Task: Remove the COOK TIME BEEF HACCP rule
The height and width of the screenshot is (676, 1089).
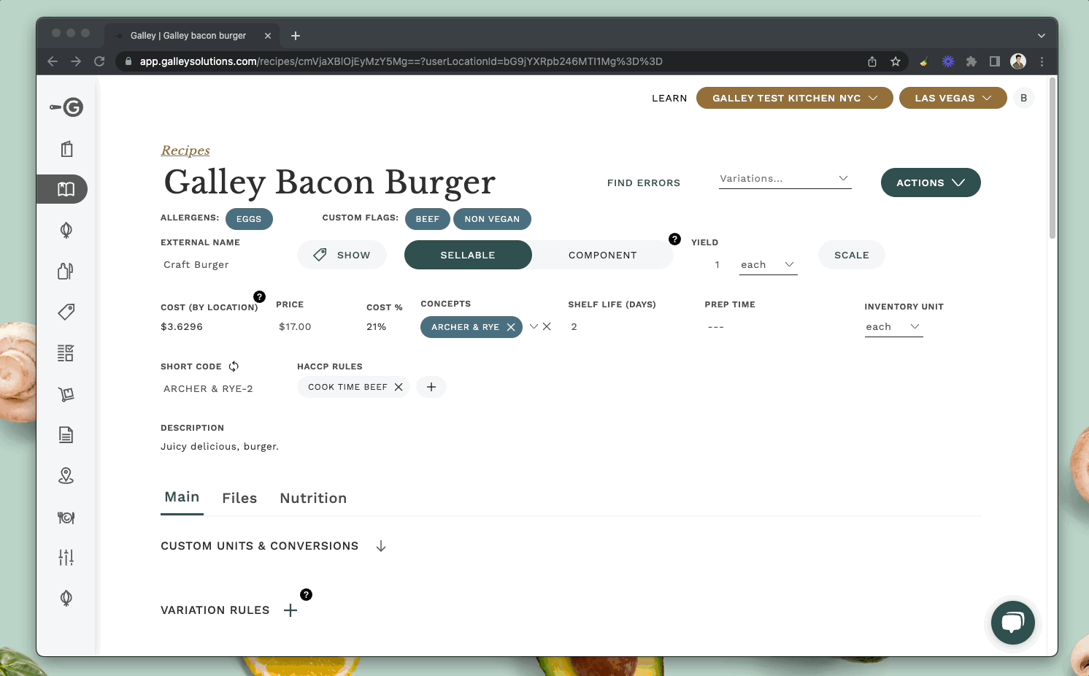Action: 398,387
